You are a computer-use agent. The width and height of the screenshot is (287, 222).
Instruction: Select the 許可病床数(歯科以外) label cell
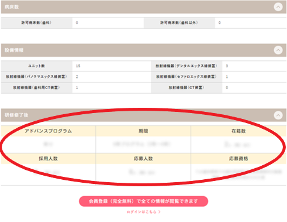coord(179,23)
